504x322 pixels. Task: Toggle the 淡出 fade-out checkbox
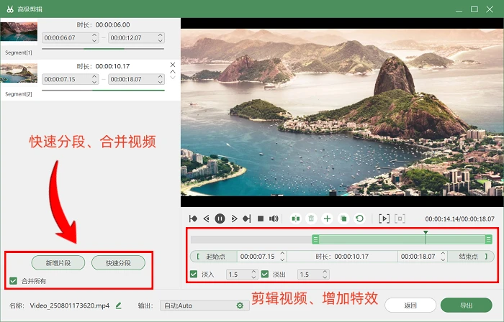point(265,275)
